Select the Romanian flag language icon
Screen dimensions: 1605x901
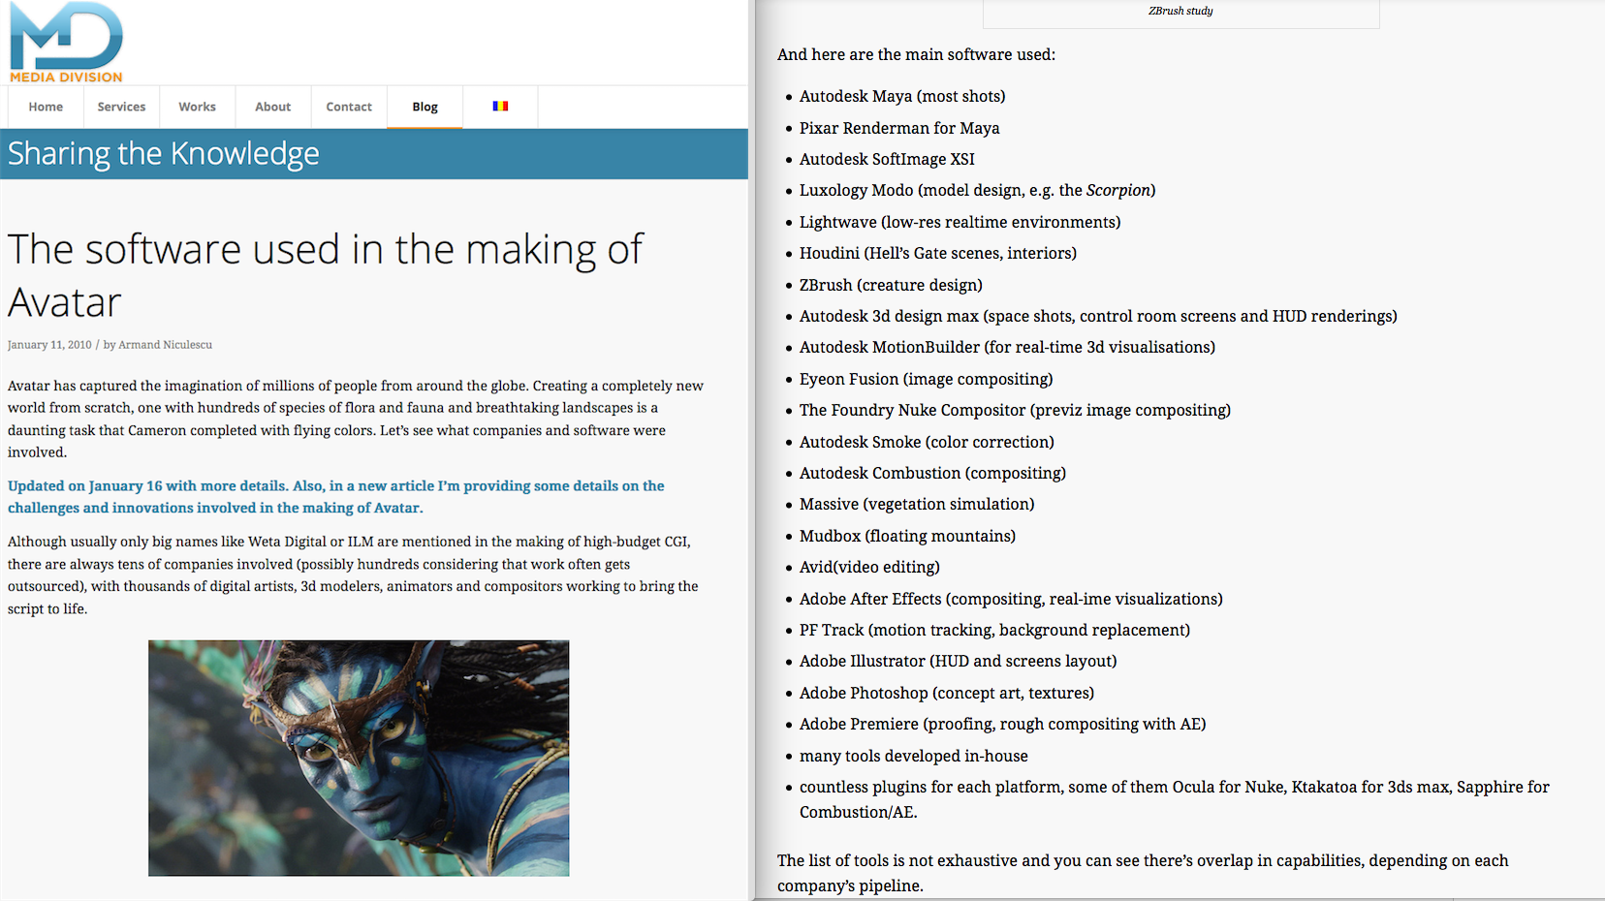pos(500,107)
